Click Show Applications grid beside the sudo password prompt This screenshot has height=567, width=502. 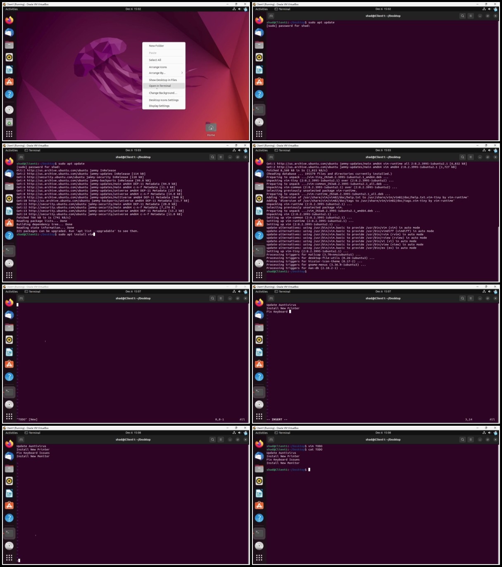(x=259, y=134)
